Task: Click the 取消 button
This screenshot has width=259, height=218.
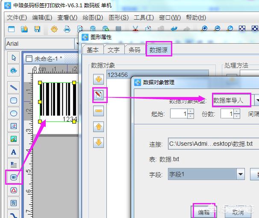Action: coord(238,212)
